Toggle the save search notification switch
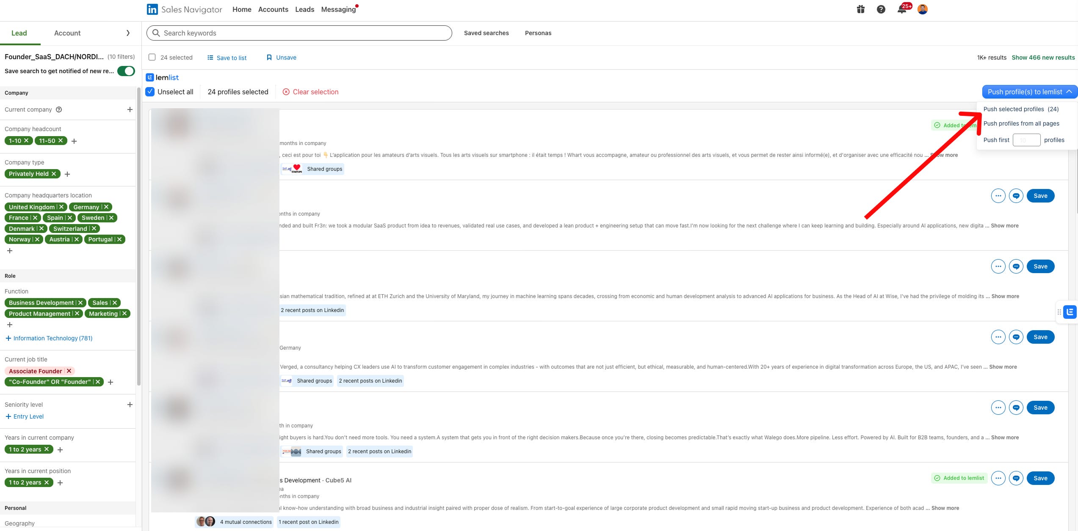Image resolution: width=1078 pixels, height=531 pixels. point(126,71)
